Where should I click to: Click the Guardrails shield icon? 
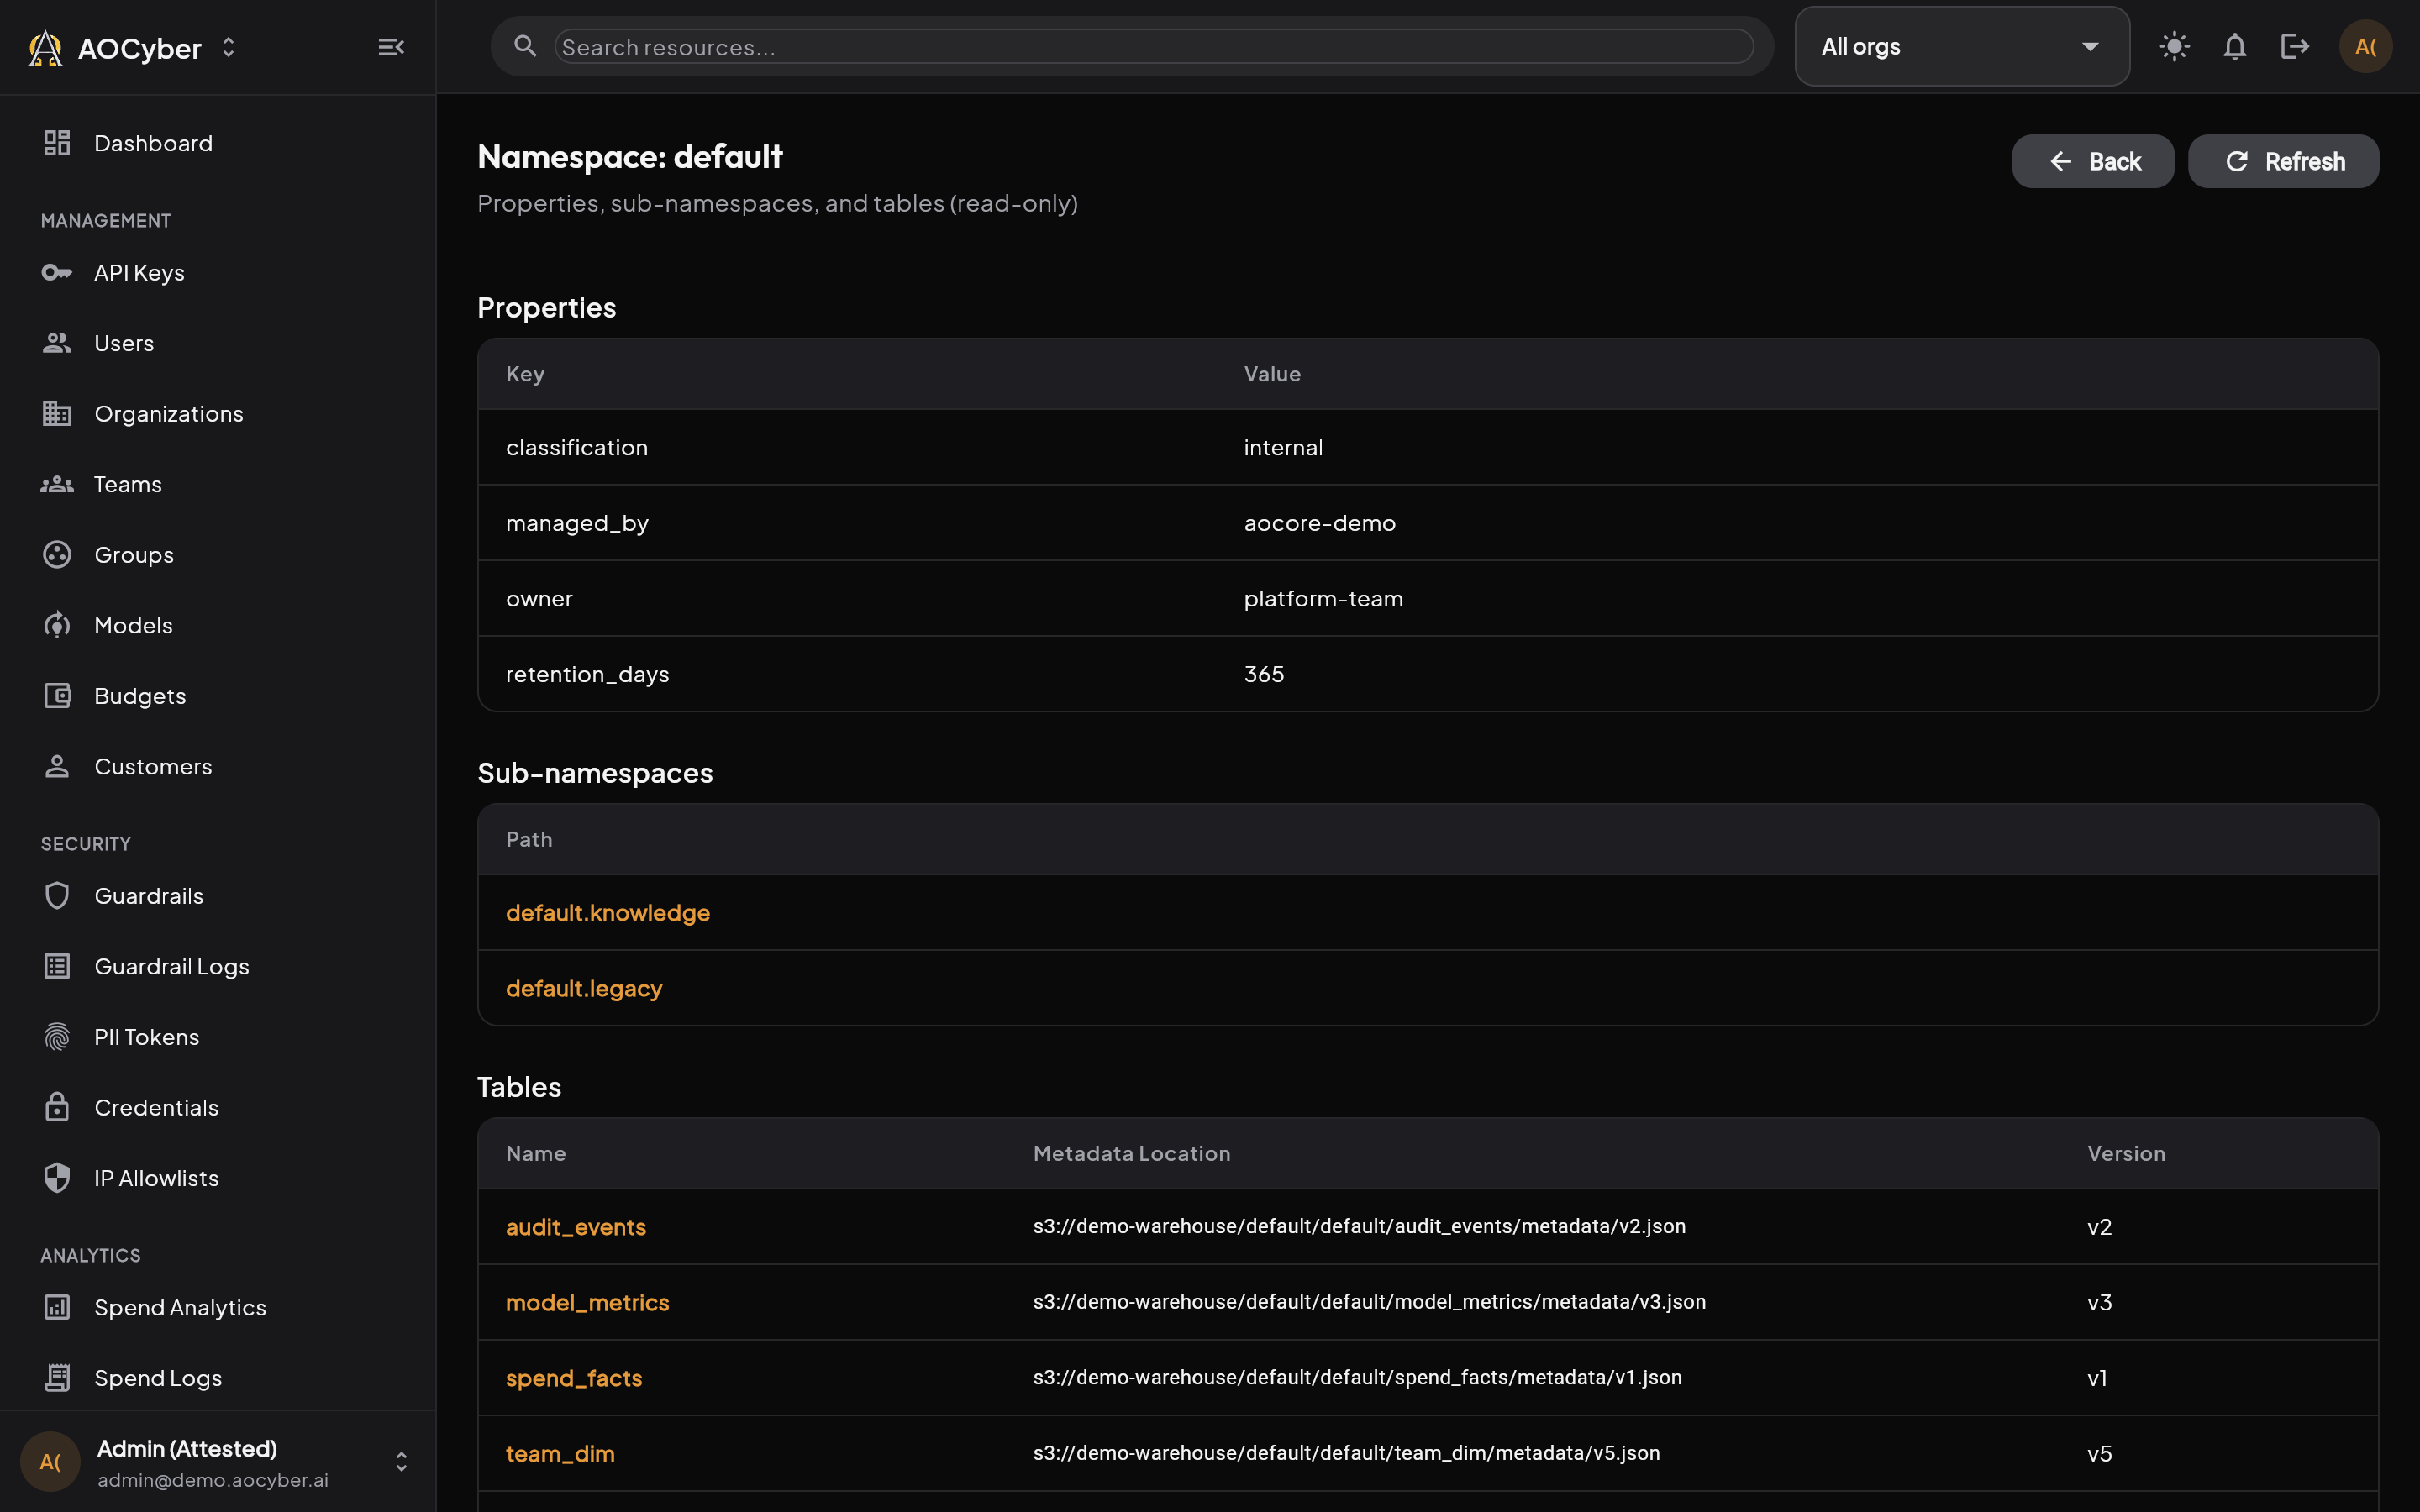click(57, 895)
